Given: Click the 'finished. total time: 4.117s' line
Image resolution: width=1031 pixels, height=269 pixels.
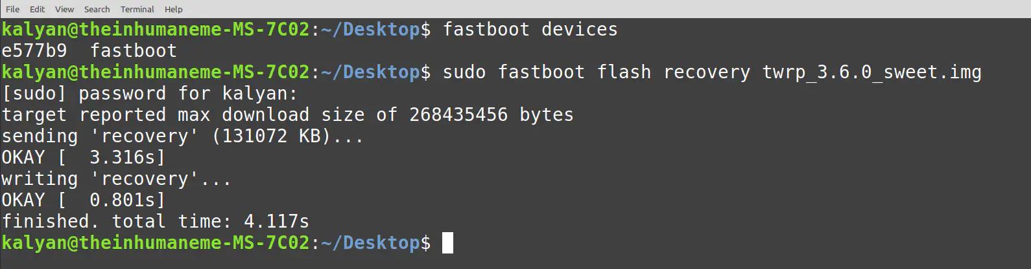Looking at the screenshot, I should pyautogui.click(x=155, y=221).
